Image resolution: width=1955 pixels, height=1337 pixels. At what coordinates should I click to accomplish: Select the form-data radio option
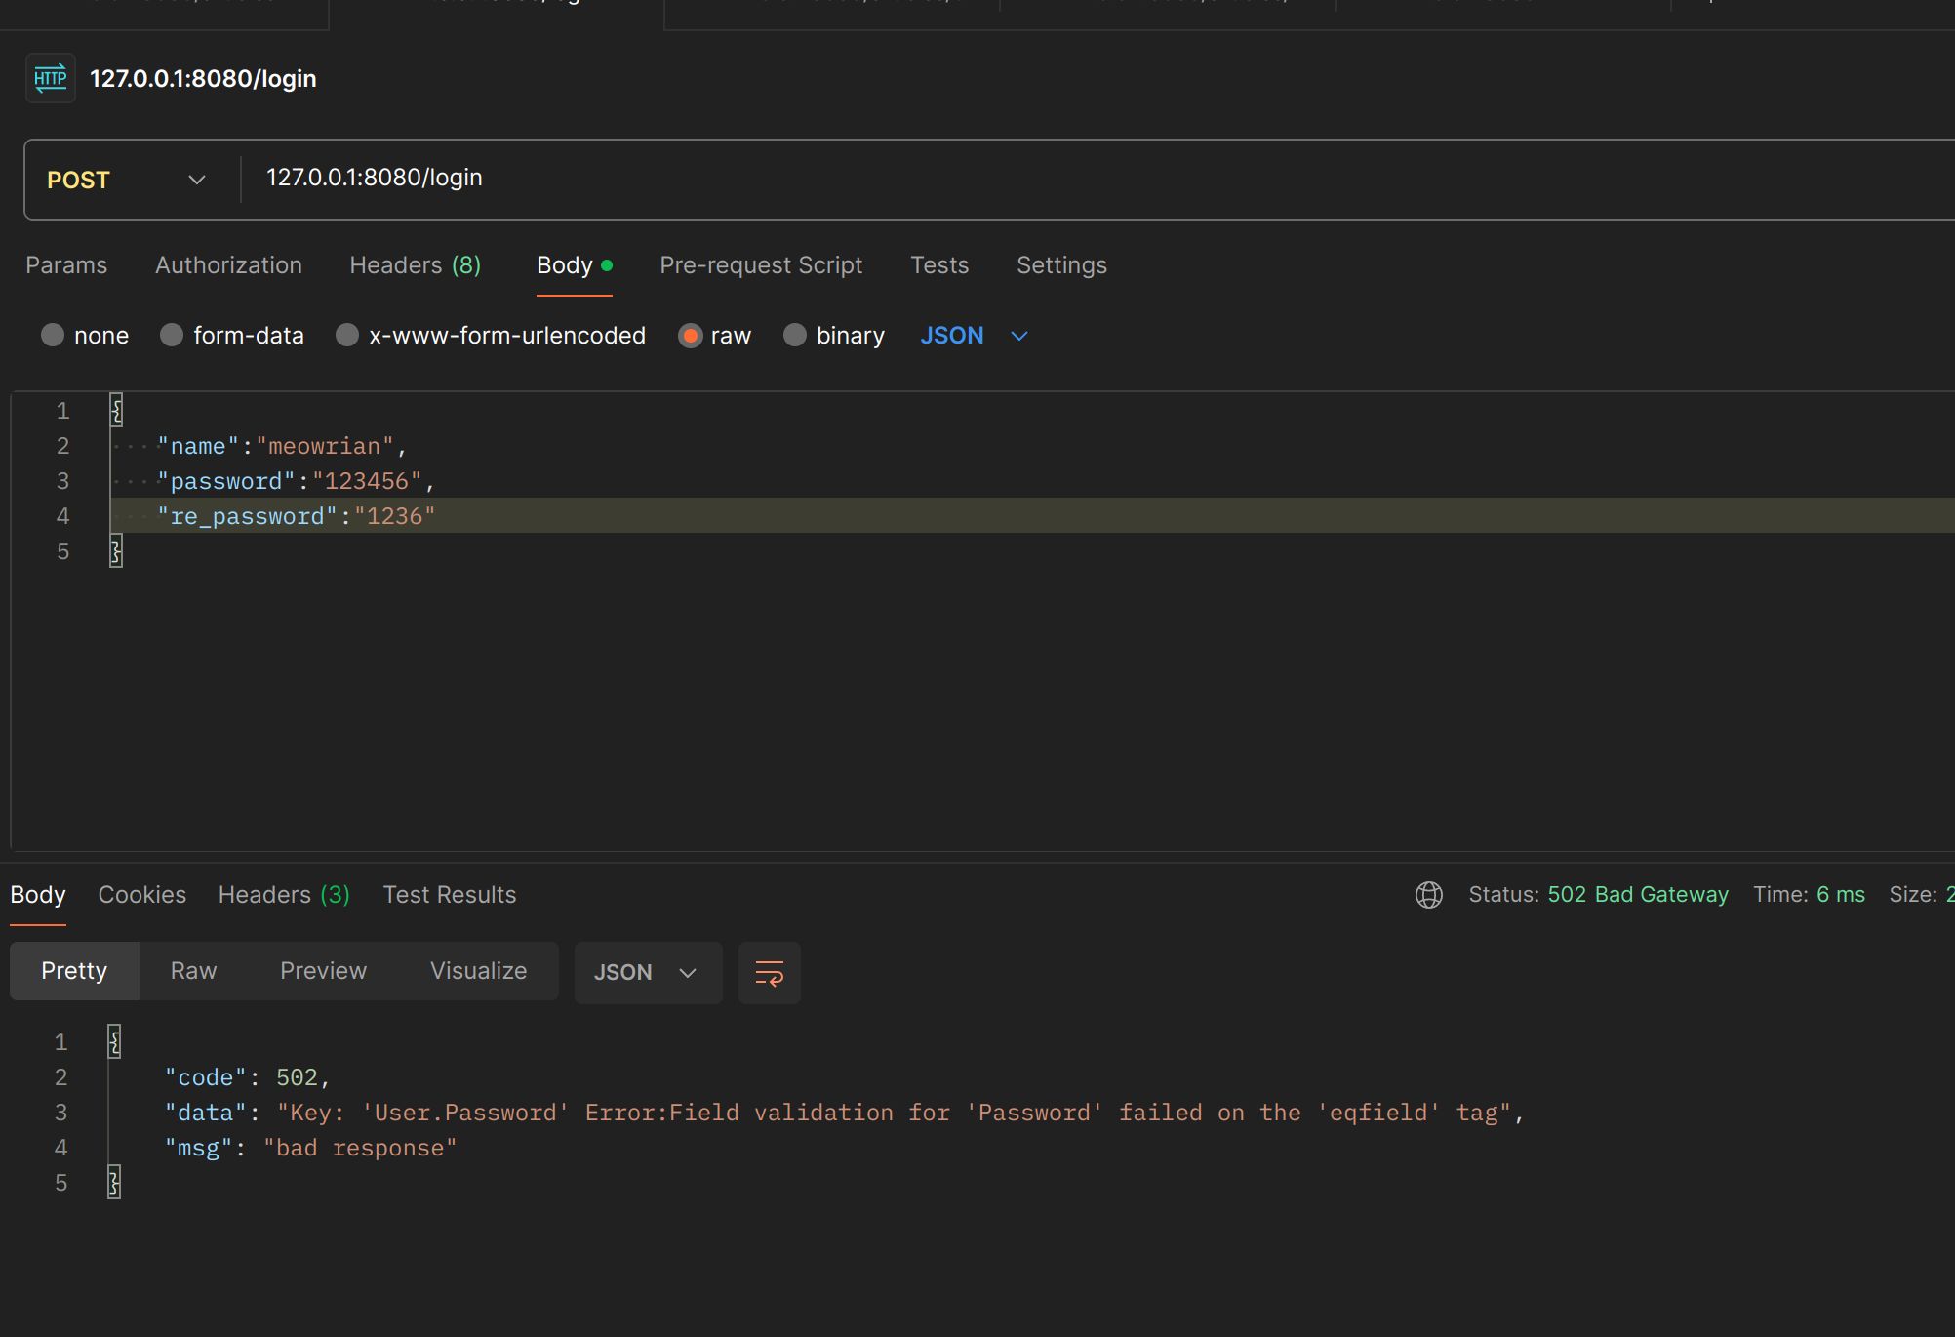pos(172,336)
